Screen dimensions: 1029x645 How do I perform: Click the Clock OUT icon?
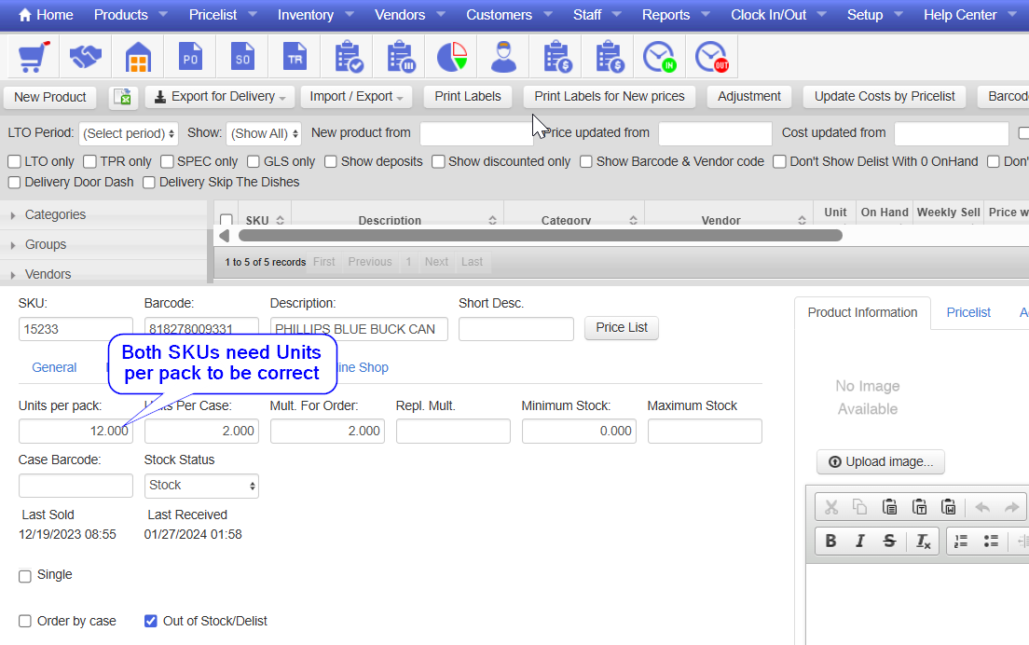point(712,57)
